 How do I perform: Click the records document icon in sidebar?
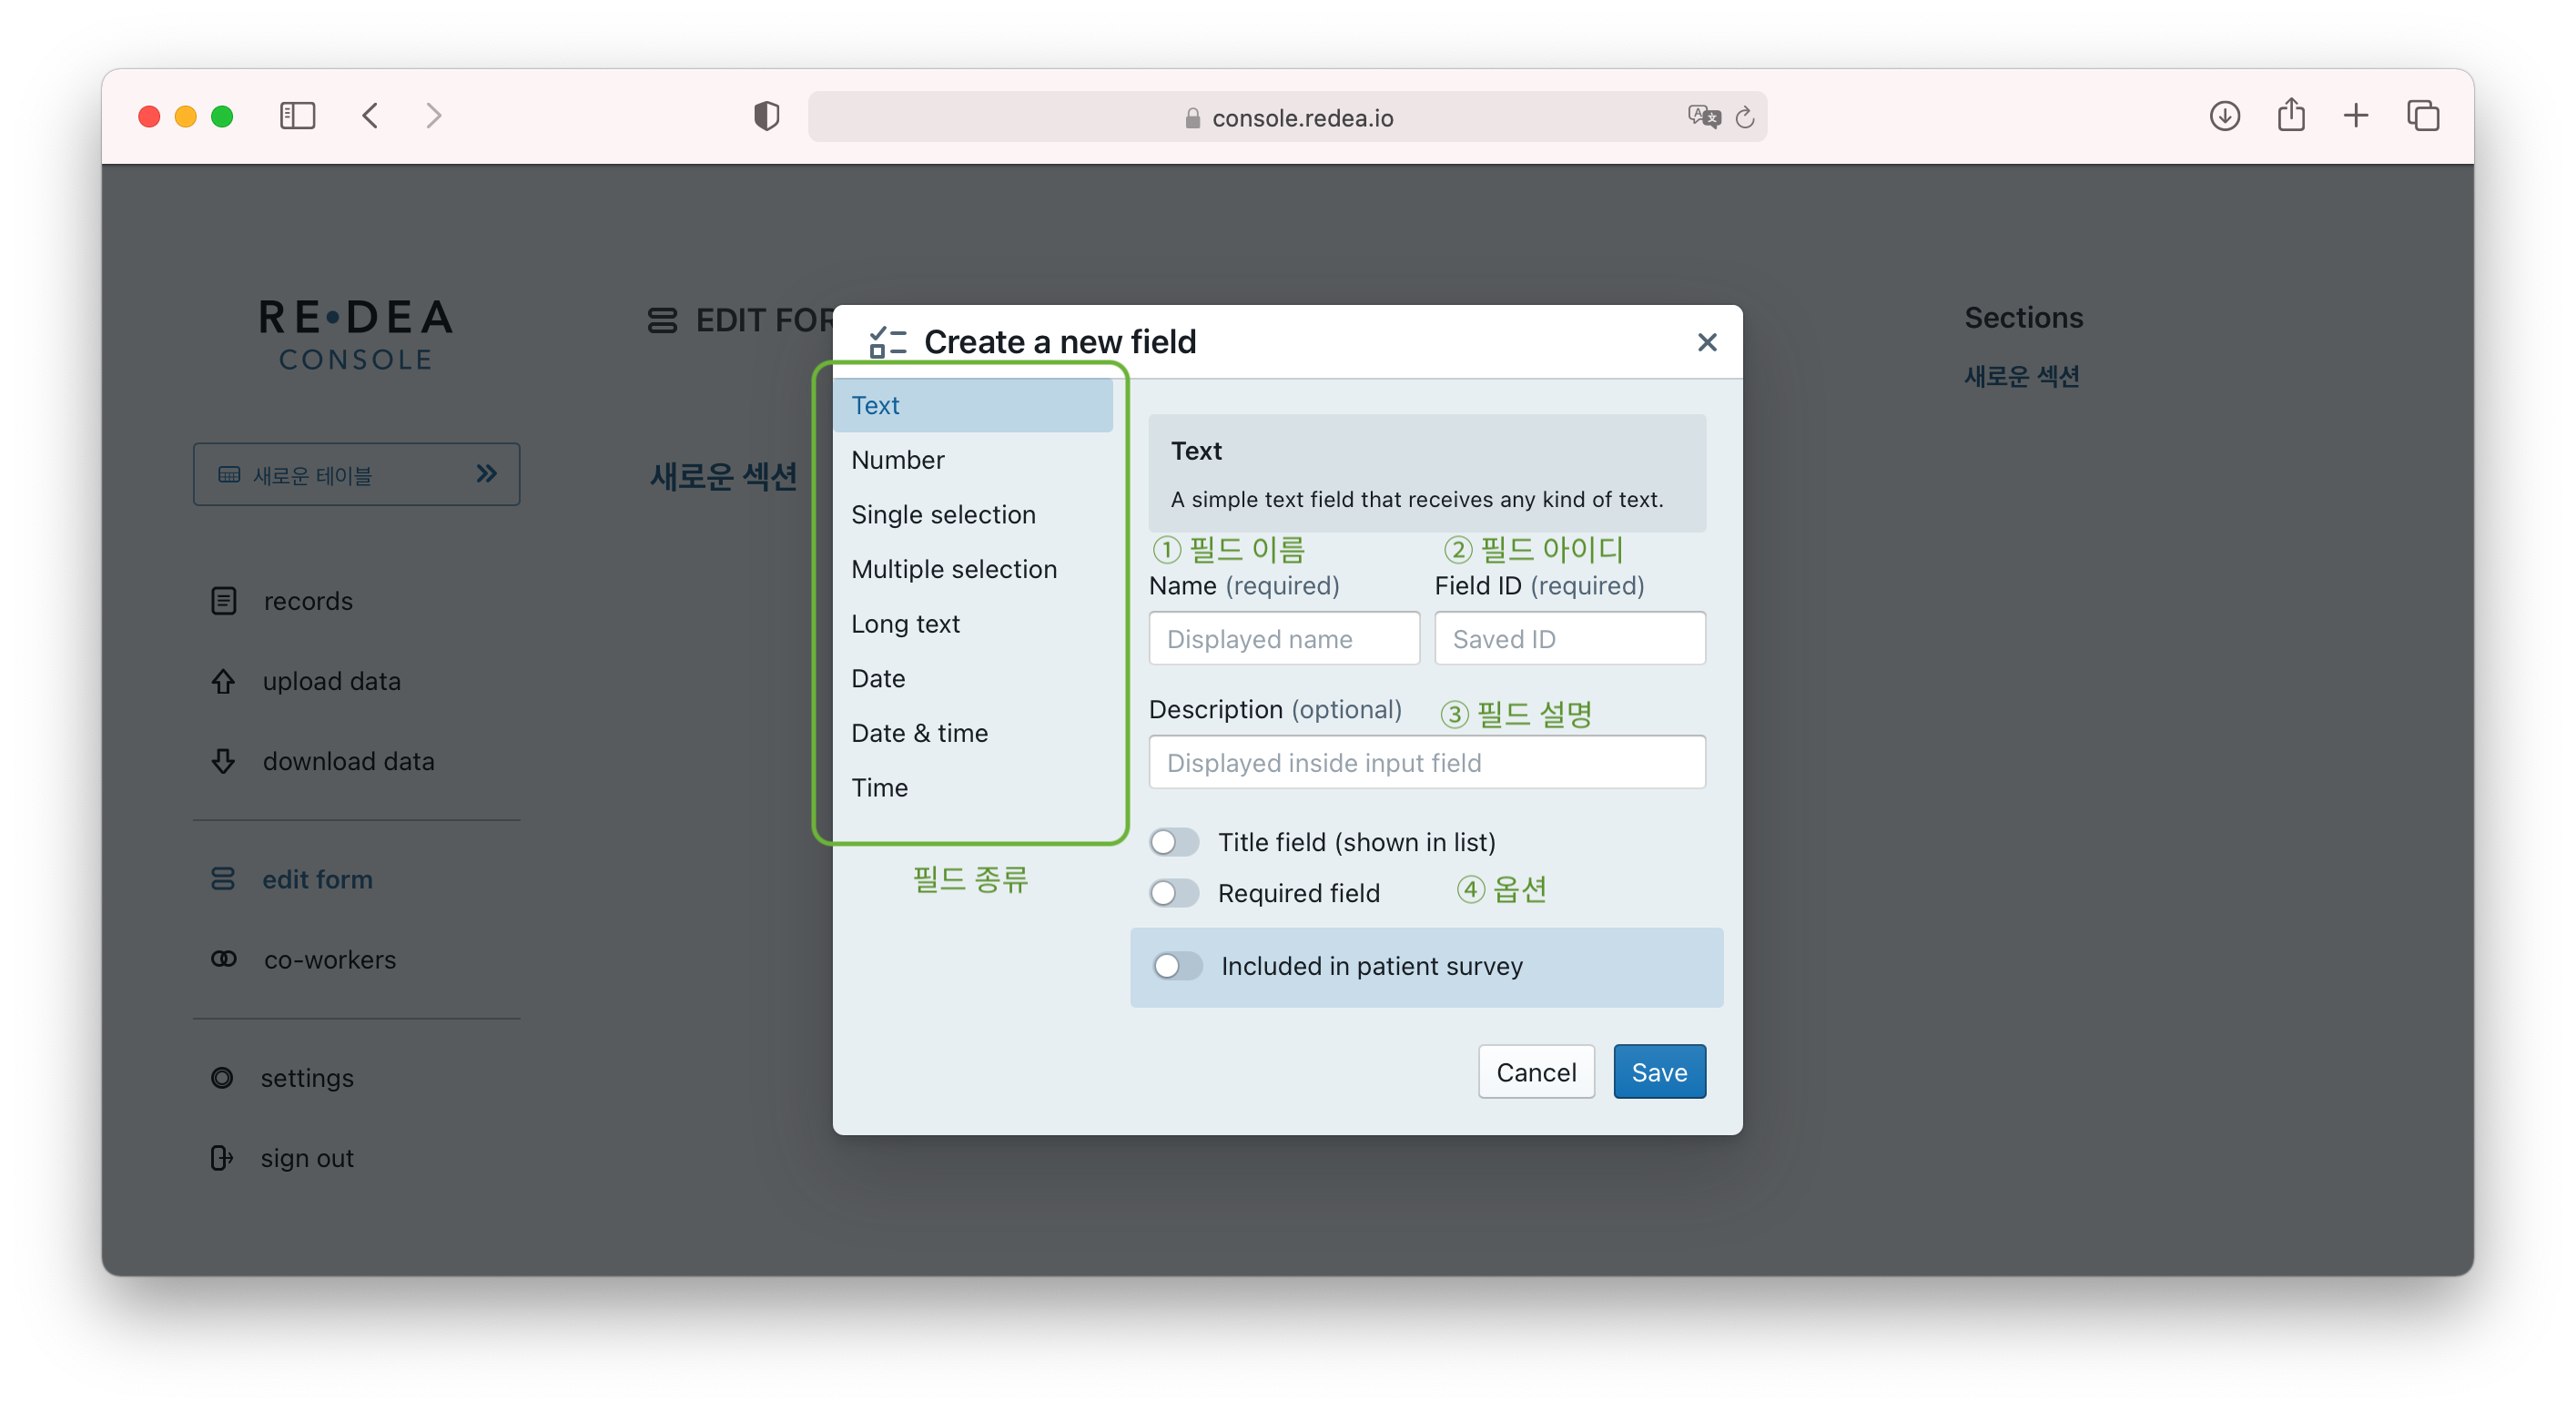click(x=223, y=601)
